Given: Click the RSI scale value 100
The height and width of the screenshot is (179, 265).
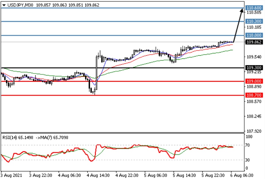Looking at the screenshot, I should 249,137.
